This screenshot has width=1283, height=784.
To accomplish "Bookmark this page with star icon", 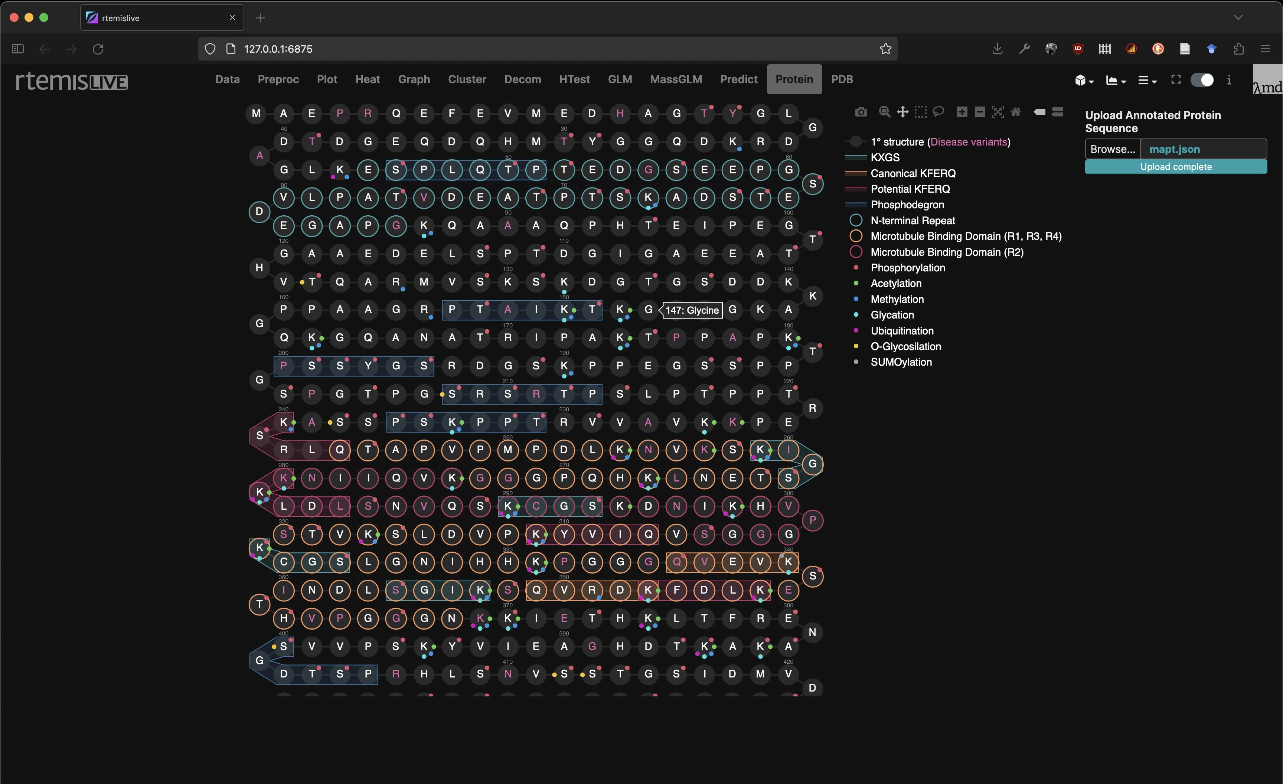I will (x=886, y=49).
